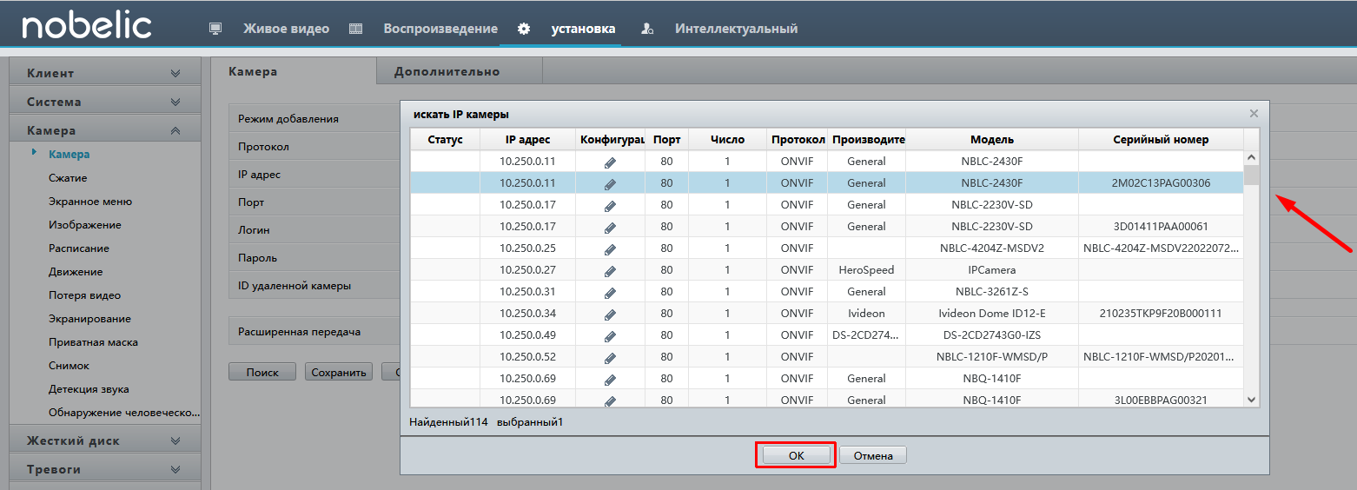Click pencil icon in 10.250.0.49 row
This screenshot has width=1357, height=490.
610,335
